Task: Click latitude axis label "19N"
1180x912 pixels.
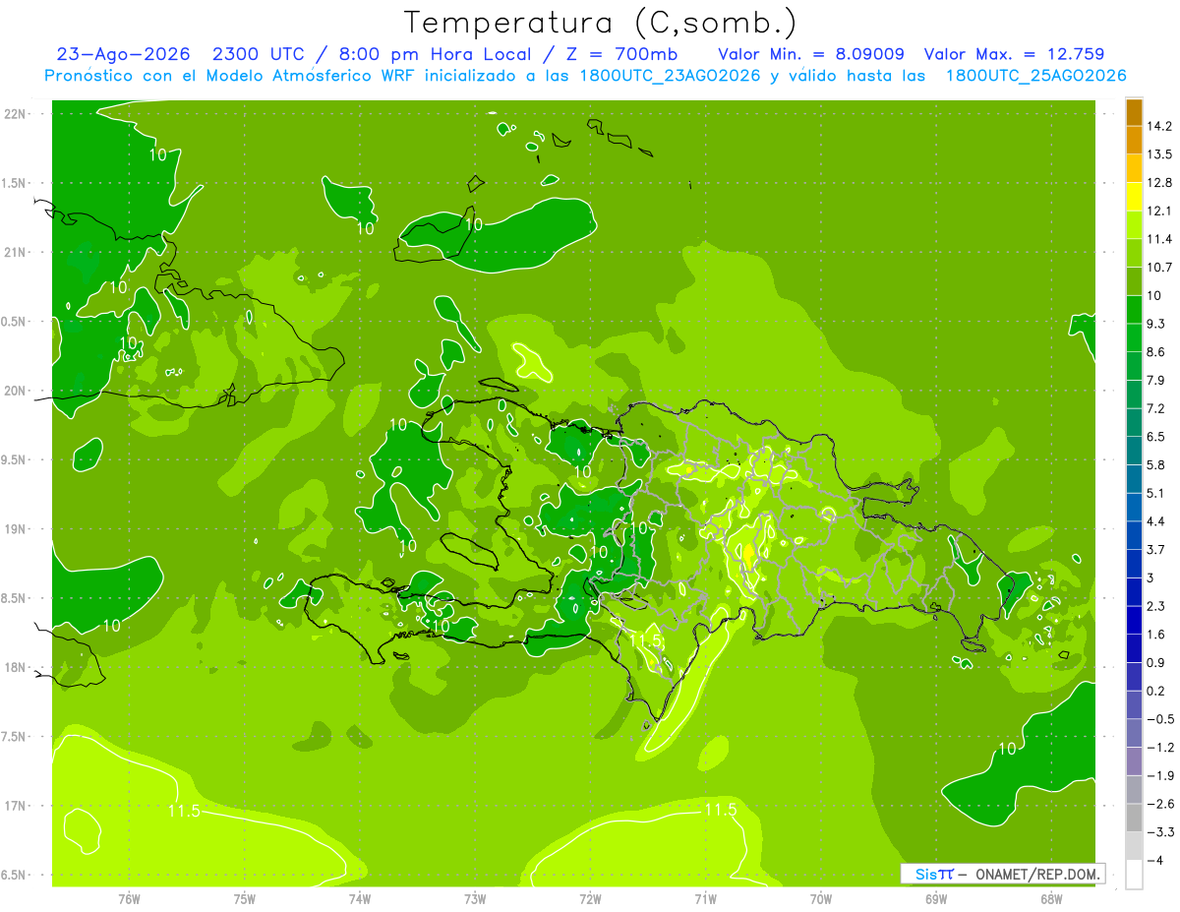Action: [x=17, y=529]
